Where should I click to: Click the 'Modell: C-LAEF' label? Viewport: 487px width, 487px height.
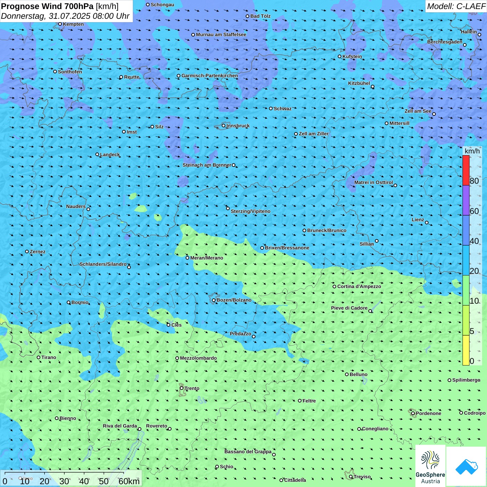point(456,6)
